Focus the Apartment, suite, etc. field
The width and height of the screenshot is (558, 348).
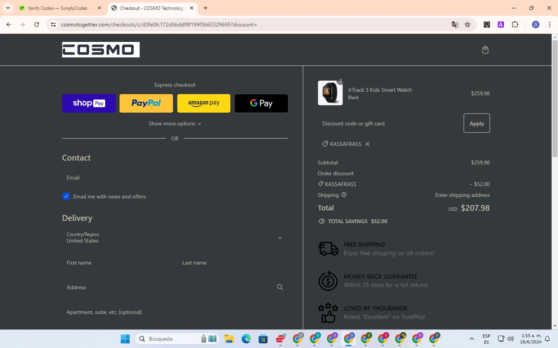[175, 312]
